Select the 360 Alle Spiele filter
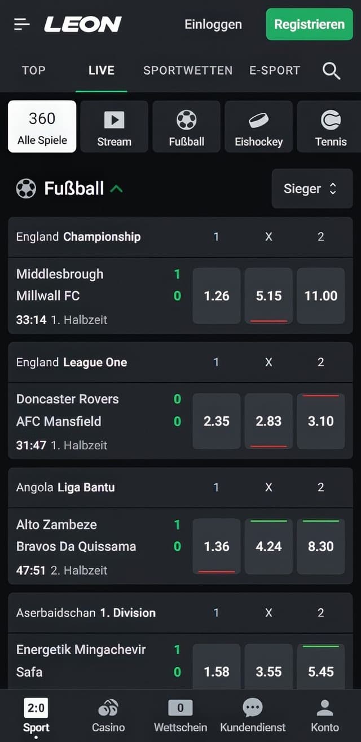Image resolution: width=361 pixels, height=742 pixels. [x=42, y=126]
